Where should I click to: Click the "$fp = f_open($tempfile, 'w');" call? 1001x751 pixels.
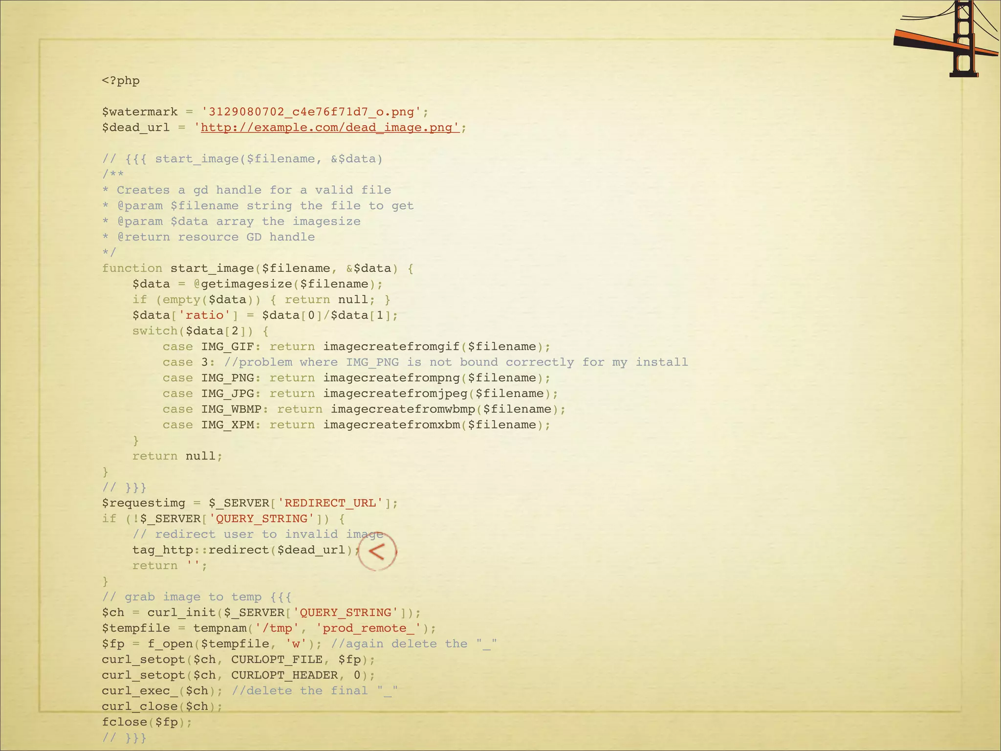[212, 644]
